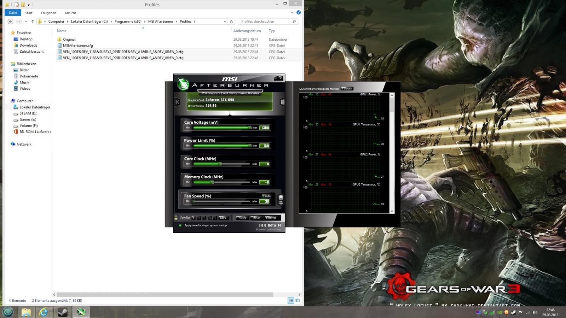Open the Afterburner info panel button
Image resolution: width=566 pixels, height=318 pixels.
click(x=282, y=102)
